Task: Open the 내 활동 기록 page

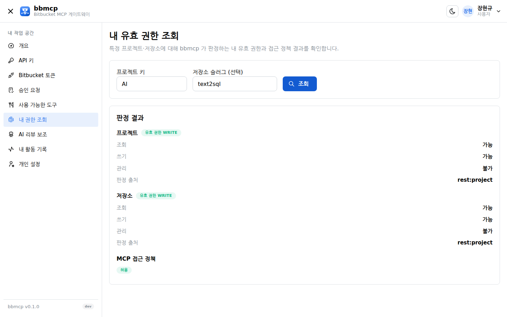Action: click(51, 149)
